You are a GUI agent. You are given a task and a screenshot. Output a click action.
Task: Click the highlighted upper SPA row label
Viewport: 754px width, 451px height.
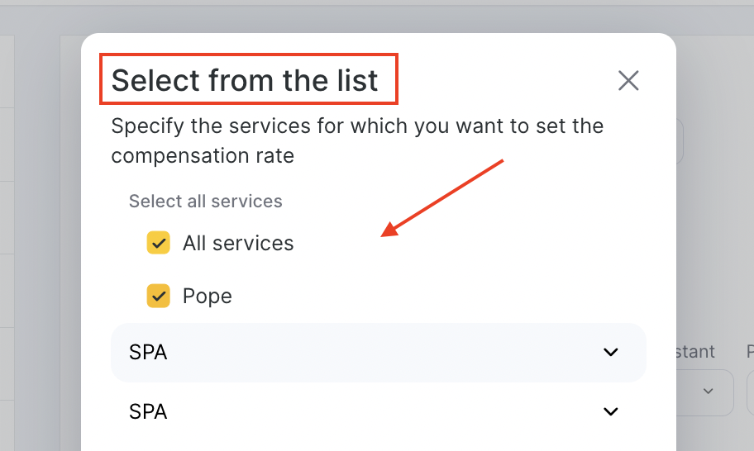pos(148,353)
